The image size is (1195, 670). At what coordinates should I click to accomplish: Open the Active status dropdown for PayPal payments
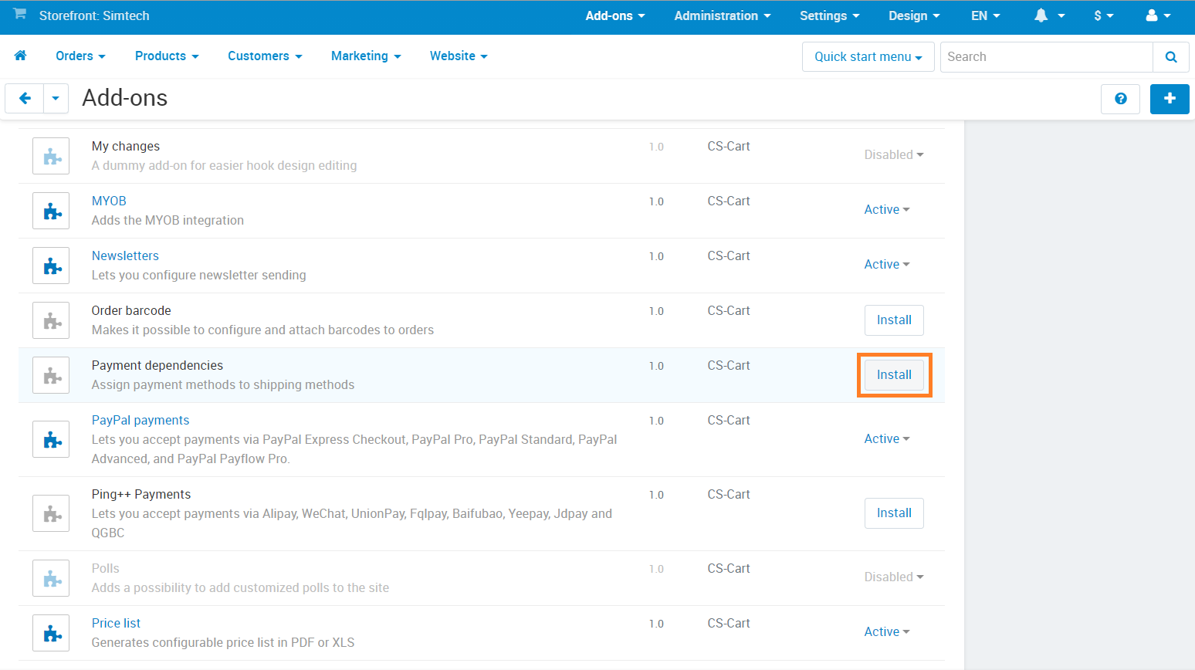(x=887, y=439)
